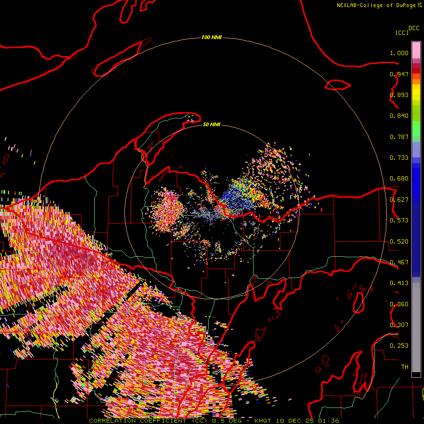Click the 0.520 scale value
The image size is (424, 424).
click(399, 242)
